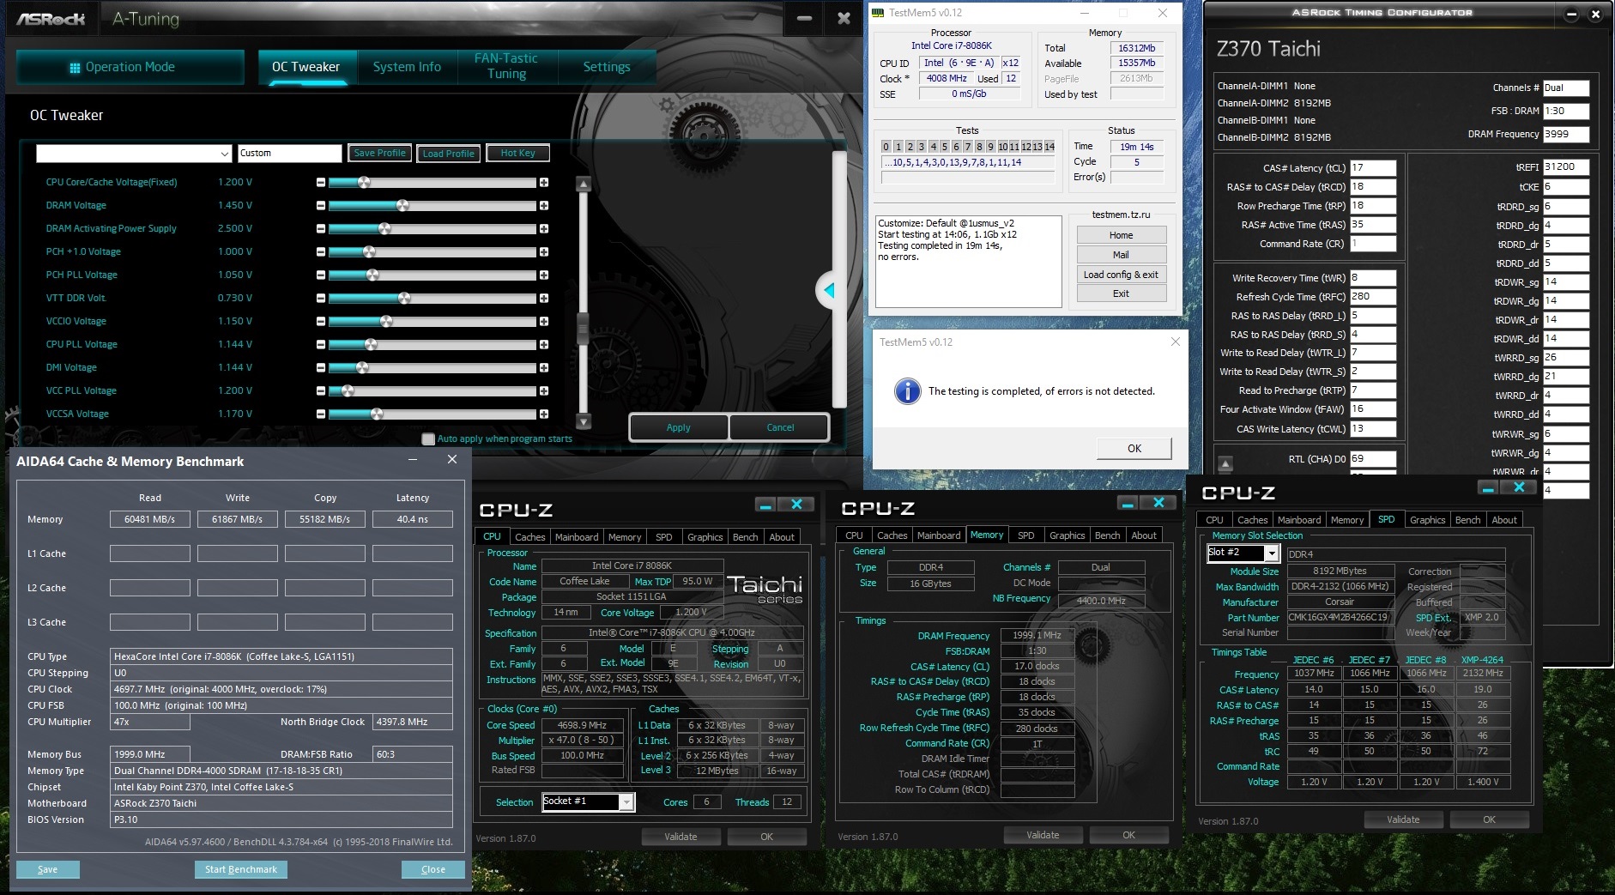This screenshot has height=895, width=1615.
Task: Click the plus icon for CPU PLL Voltage
Action: pos(544,345)
